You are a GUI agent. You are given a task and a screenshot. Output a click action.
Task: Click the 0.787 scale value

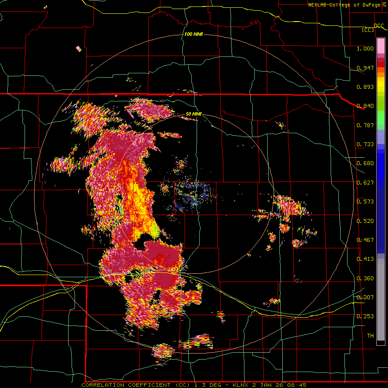tap(365, 125)
